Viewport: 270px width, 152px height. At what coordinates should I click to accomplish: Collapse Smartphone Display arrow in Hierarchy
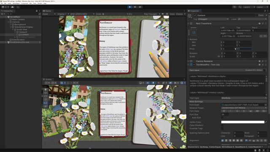pyautogui.click(x=11, y=27)
